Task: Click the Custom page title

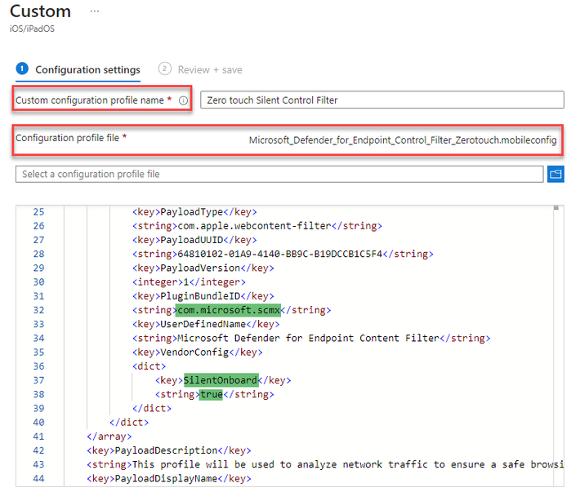Action: [x=40, y=11]
